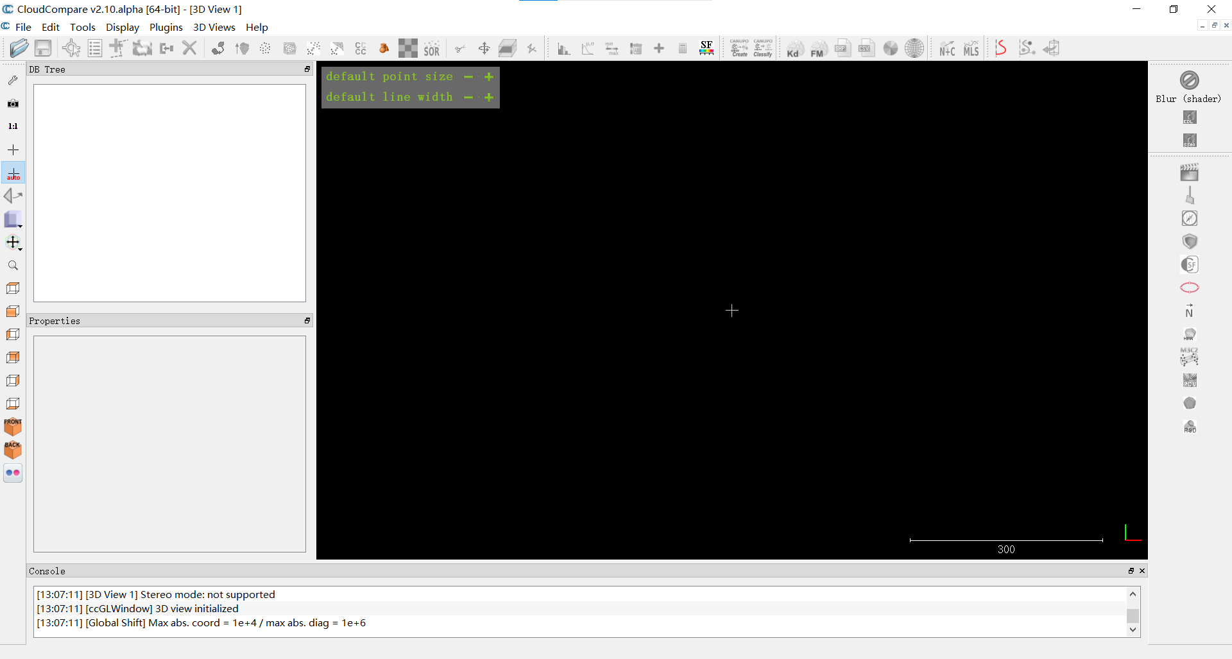The height and width of the screenshot is (659, 1232).
Task: Undock the DB Tree panel
Action: click(x=307, y=69)
